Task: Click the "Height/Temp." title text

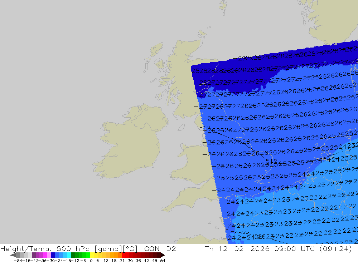Action: pyautogui.click(x=26, y=248)
